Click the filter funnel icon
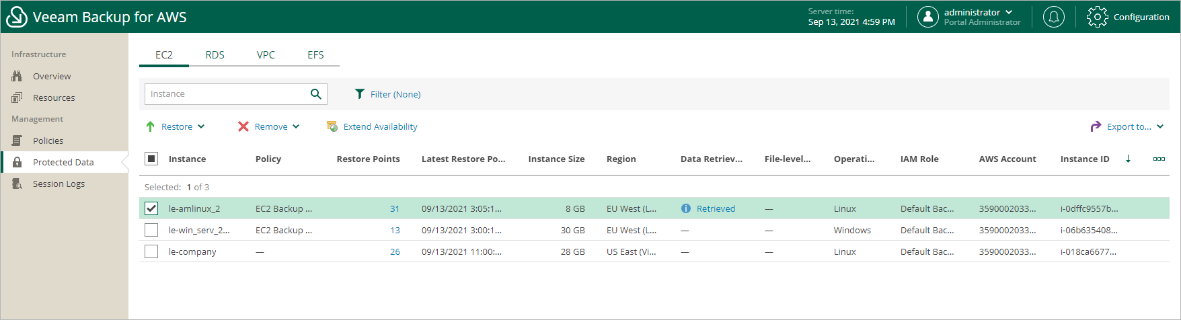 pyautogui.click(x=360, y=94)
